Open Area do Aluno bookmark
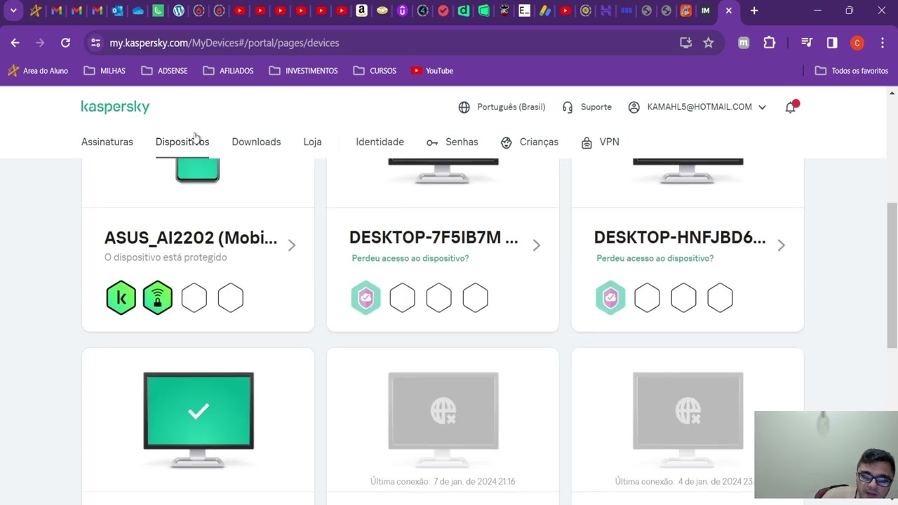The width and height of the screenshot is (898, 505). point(38,71)
